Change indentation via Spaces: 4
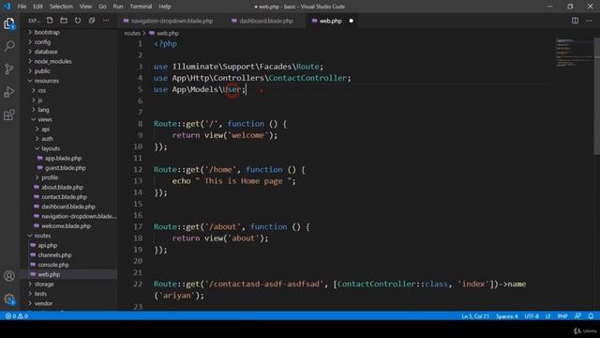This screenshot has width=600, height=338. coord(506,316)
